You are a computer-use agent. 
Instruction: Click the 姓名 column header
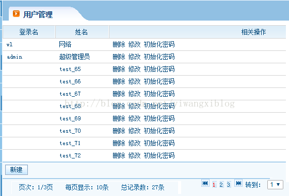(82, 32)
